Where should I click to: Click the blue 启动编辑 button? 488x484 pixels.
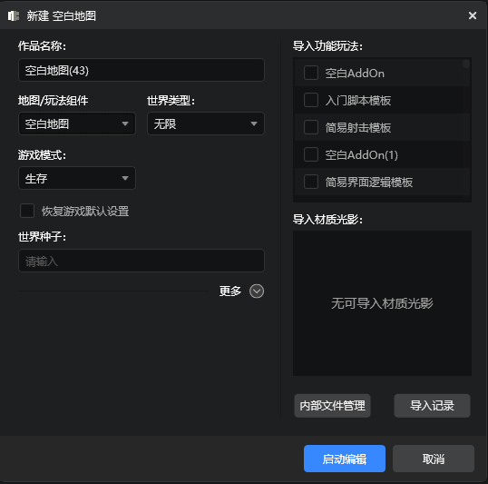pos(345,459)
